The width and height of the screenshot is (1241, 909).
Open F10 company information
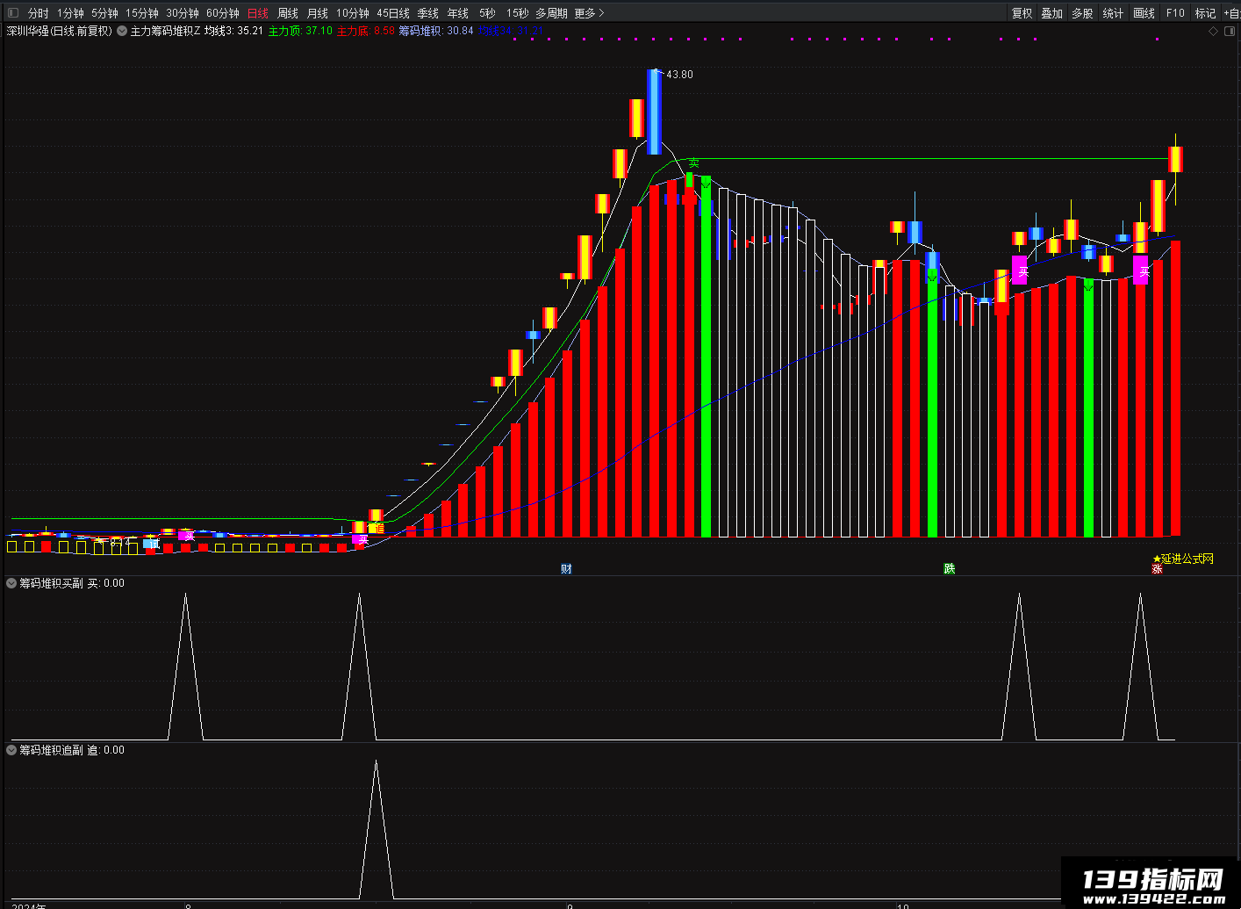tap(1175, 13)
